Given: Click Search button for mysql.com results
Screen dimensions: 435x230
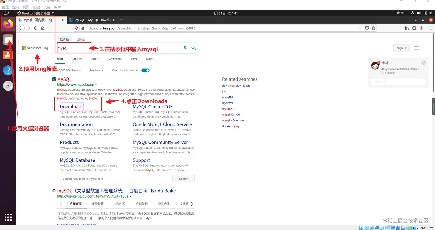Looking at the screenshot, I should coord(183,179).
